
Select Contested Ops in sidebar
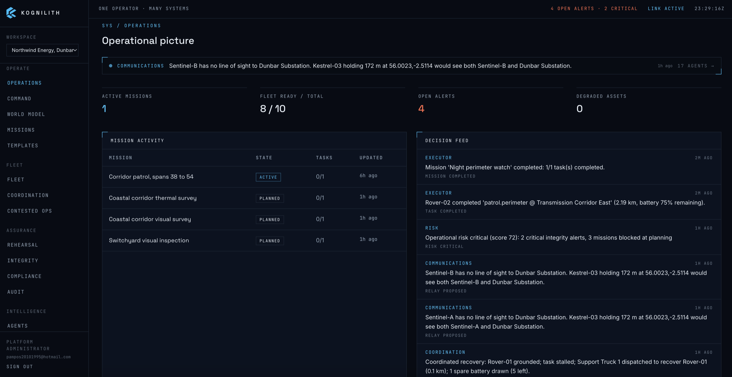click(30, 211)
